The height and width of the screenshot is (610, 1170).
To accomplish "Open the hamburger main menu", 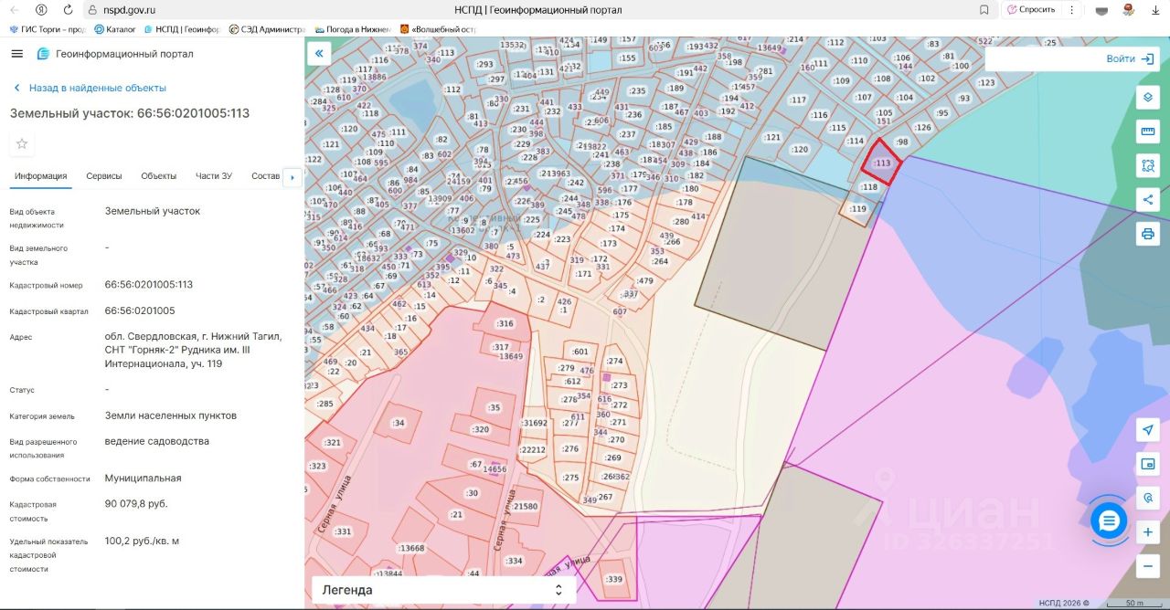I will coord(16,54).
